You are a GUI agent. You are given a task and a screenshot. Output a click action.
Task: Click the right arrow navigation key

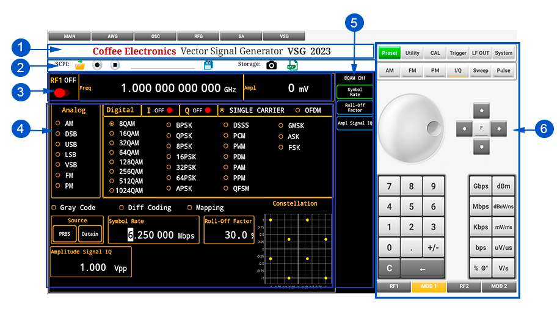[x=499, y=129]
